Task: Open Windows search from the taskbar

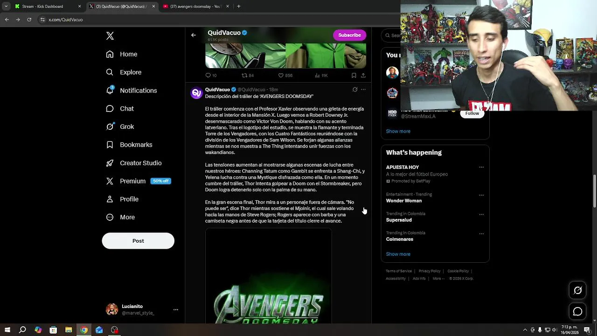Action: tap(22, 330)
